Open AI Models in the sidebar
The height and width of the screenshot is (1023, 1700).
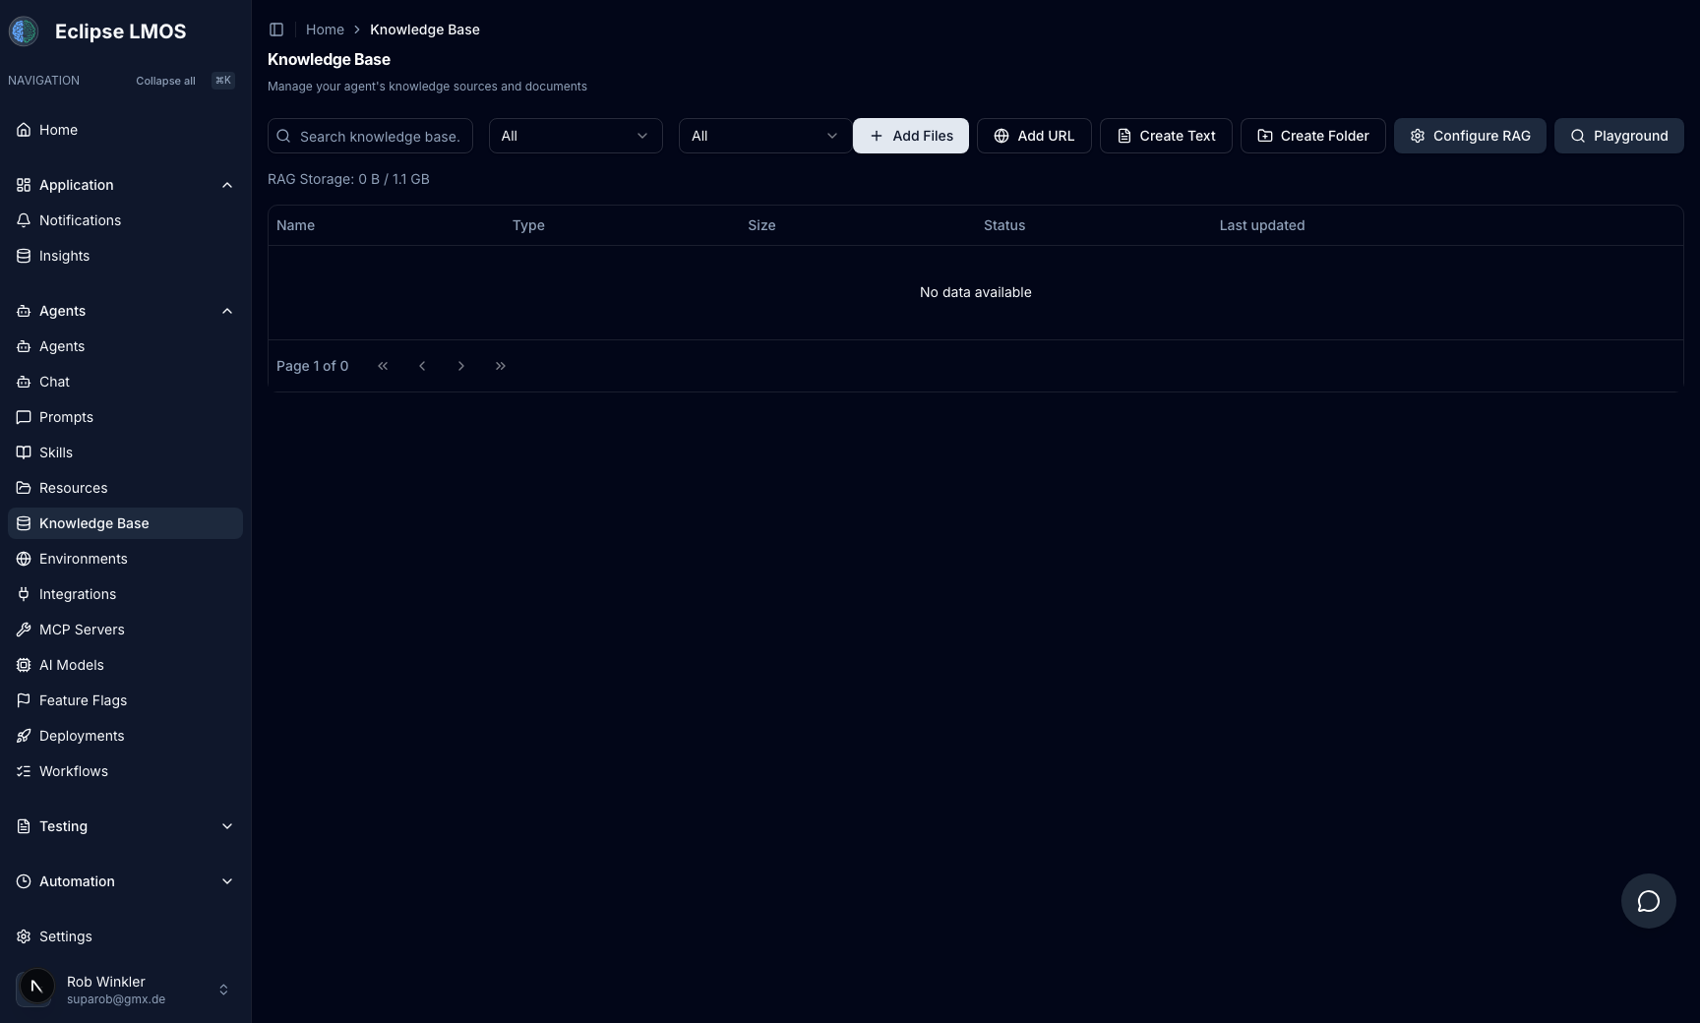[x=125, y=665]
